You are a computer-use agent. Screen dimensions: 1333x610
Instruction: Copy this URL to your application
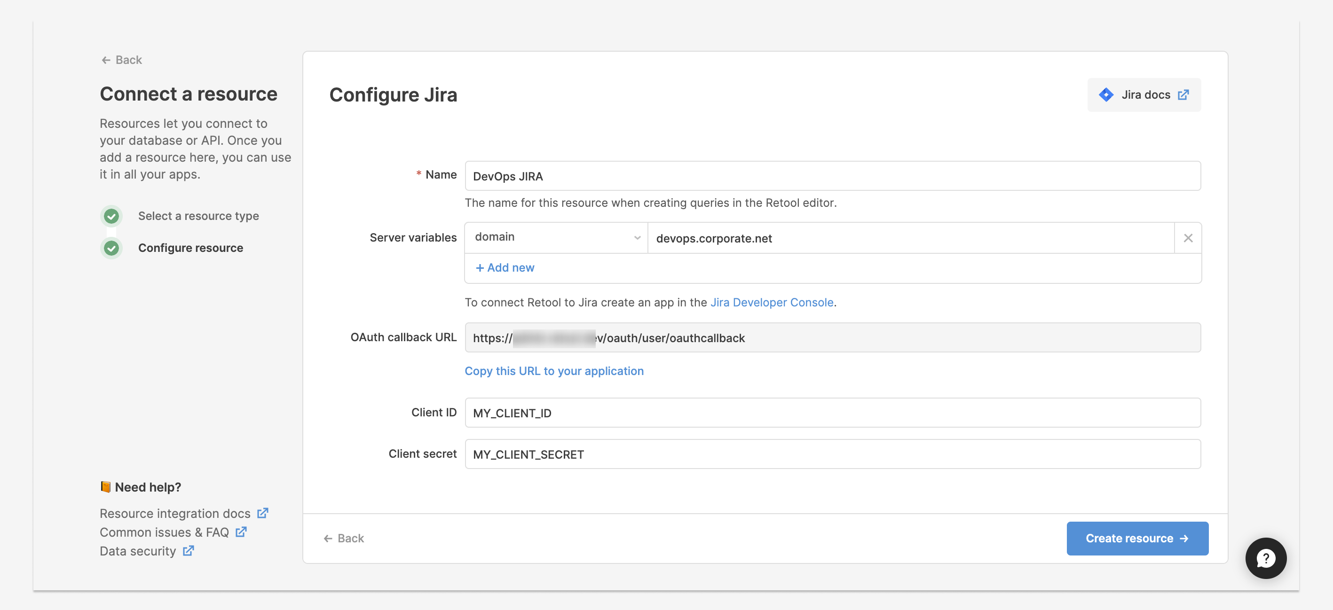pos(554,371)
